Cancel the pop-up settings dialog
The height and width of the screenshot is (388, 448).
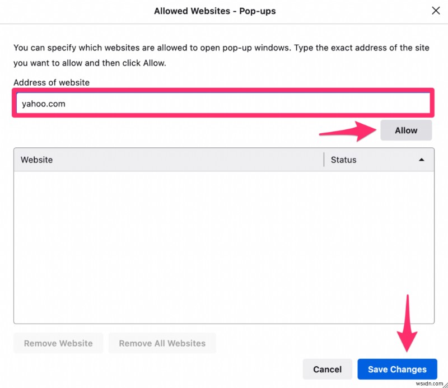327,369
